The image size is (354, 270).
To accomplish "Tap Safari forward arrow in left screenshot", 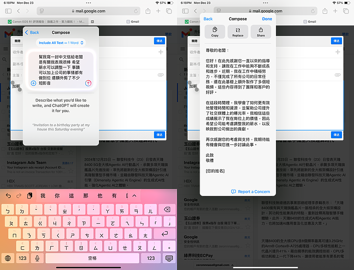I will [27, 11].
